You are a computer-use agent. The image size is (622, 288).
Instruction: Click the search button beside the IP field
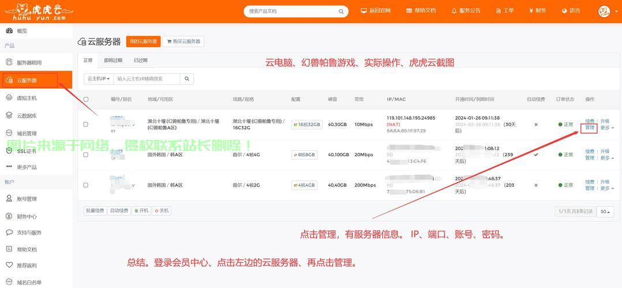(187, 79)
